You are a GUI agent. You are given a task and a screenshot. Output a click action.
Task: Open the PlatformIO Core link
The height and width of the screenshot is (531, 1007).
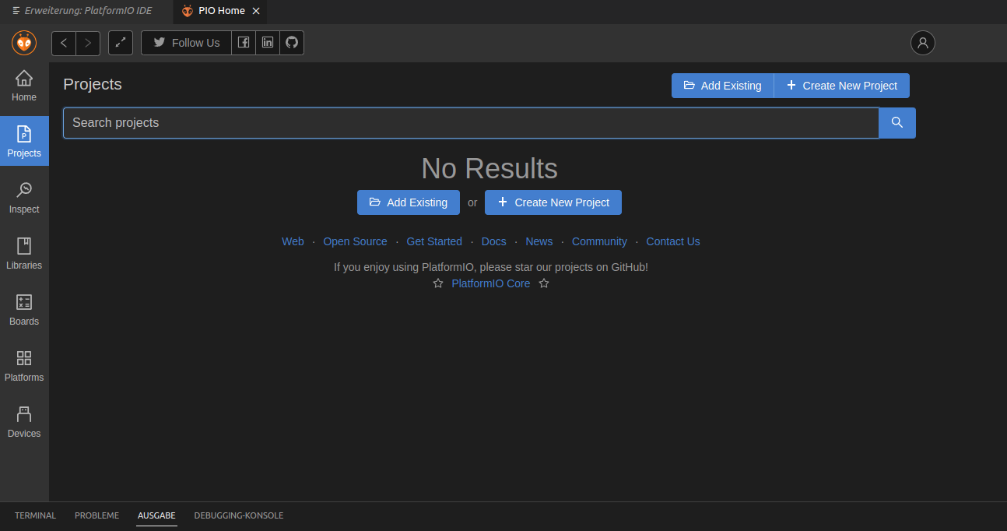tap(490, 283)
